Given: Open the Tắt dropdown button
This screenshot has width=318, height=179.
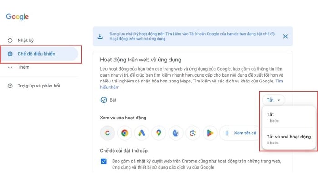Looking at the screenshot, I should click(273, 100).
